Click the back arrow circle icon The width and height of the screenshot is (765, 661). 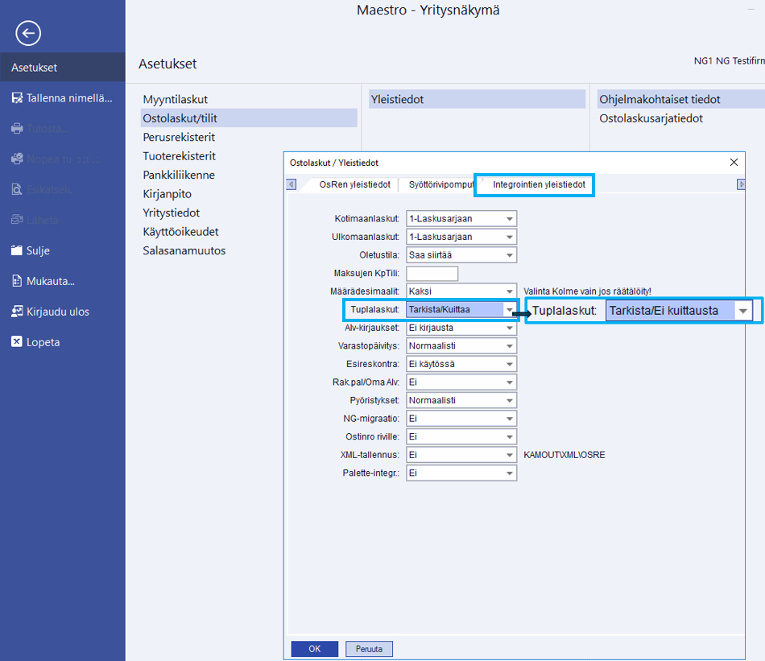28,33
